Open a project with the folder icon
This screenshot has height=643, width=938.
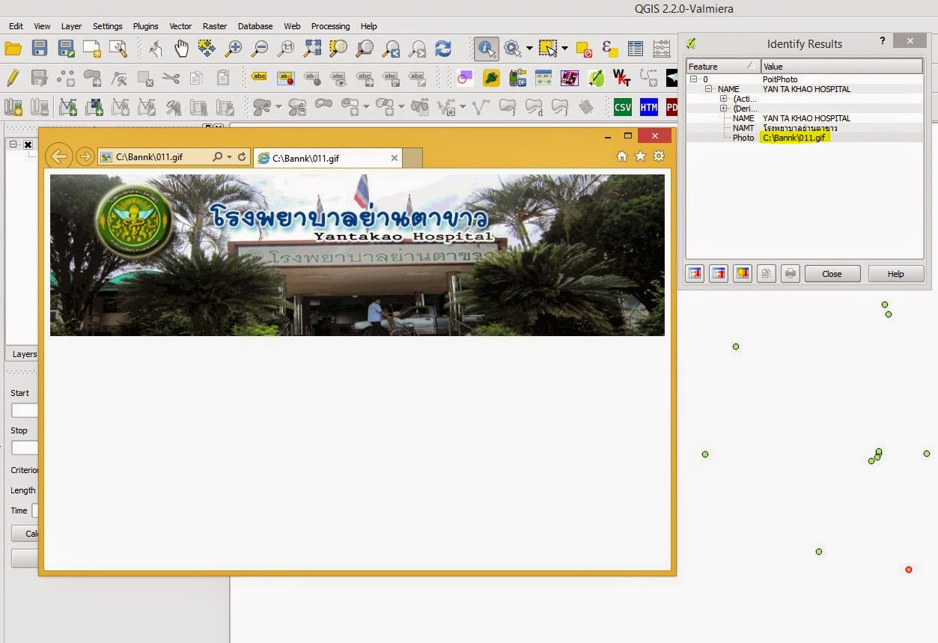coord(13,49)
